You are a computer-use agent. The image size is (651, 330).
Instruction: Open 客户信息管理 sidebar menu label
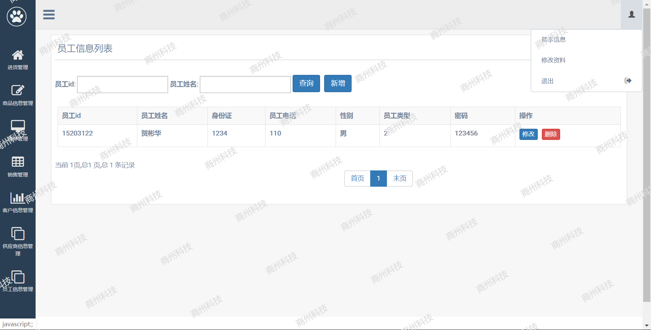[18, 210]
